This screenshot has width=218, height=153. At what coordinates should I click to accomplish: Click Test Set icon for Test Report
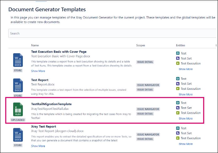178,84
